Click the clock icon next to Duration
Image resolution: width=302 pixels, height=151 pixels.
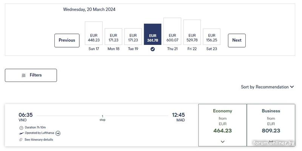21,128
